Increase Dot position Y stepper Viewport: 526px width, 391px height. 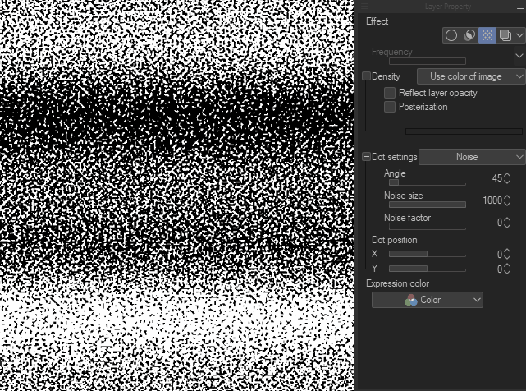pos(507,266)
